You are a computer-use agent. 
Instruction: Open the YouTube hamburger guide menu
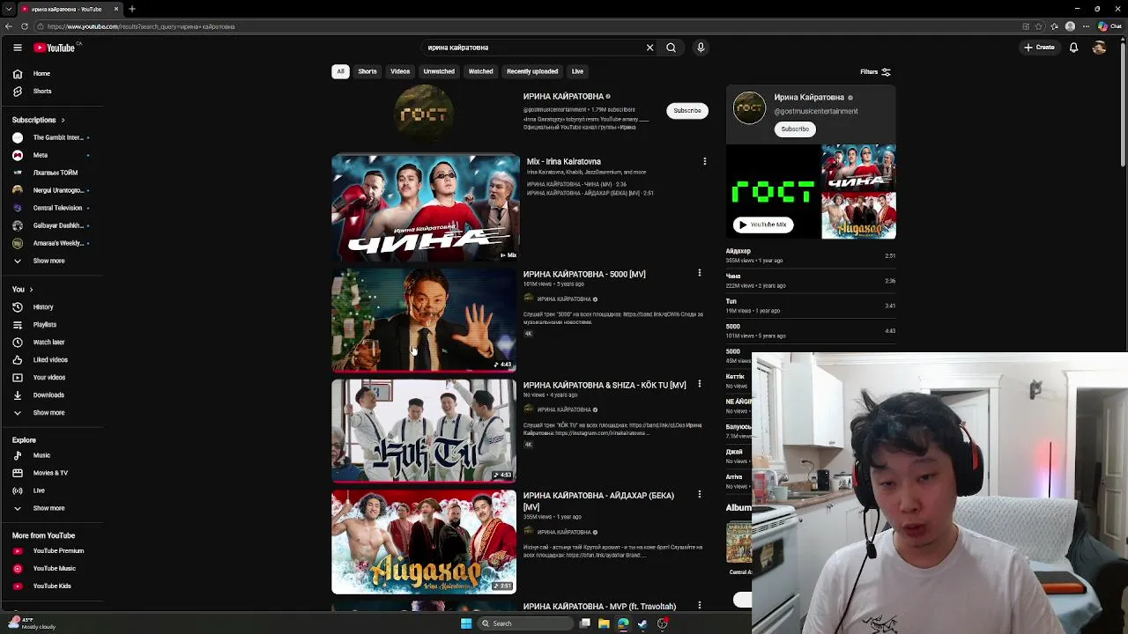click(17, 48)
